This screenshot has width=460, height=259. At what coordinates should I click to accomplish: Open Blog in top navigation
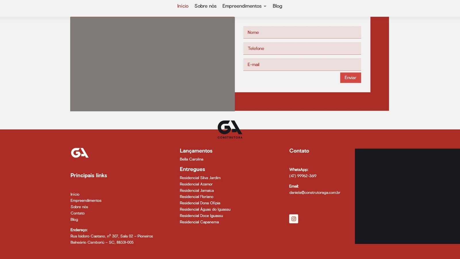tap(277, 6)
